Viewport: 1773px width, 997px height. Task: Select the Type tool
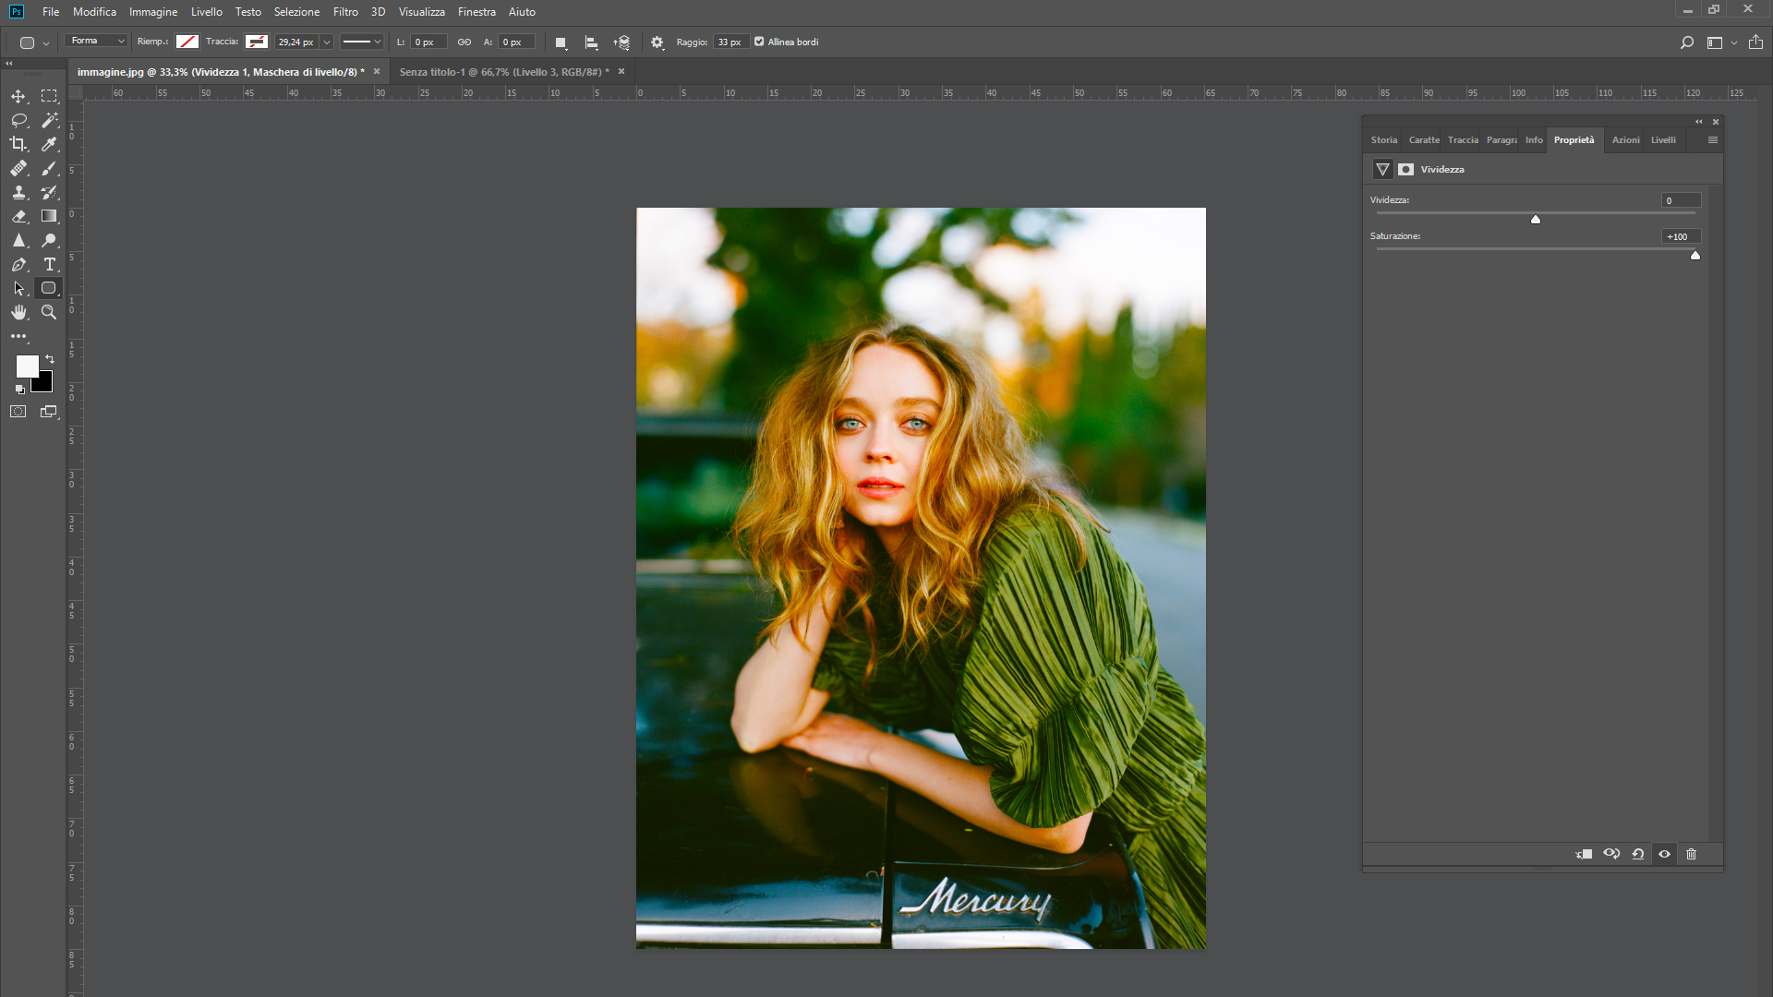(x=50, y=264)
